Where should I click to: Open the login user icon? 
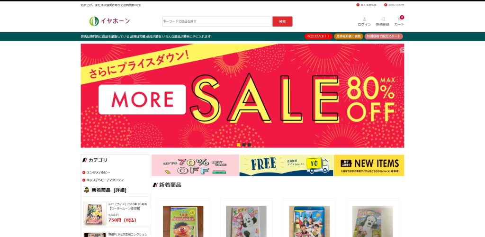[x=364, y=19]
